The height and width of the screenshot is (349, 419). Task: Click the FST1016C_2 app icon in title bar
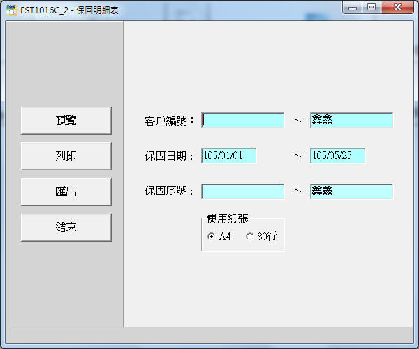(11, 10)
